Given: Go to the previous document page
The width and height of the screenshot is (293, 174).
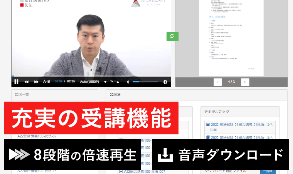Looking at the screenshot, I should click(218, 82).
